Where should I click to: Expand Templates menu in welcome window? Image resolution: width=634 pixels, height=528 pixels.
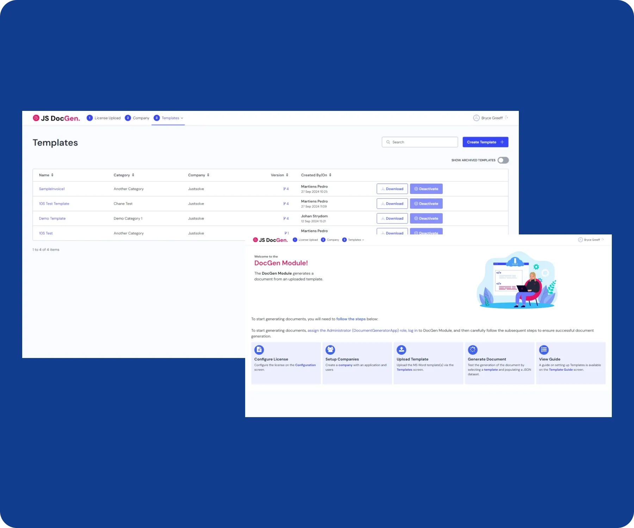tap(353, 240)
